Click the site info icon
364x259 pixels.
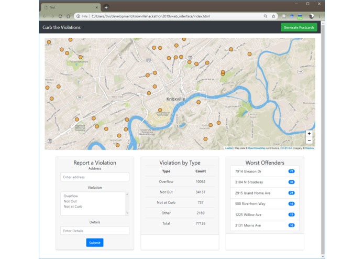coord(78,16)
